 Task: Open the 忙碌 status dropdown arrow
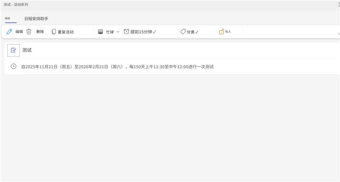tap(118, 32)
